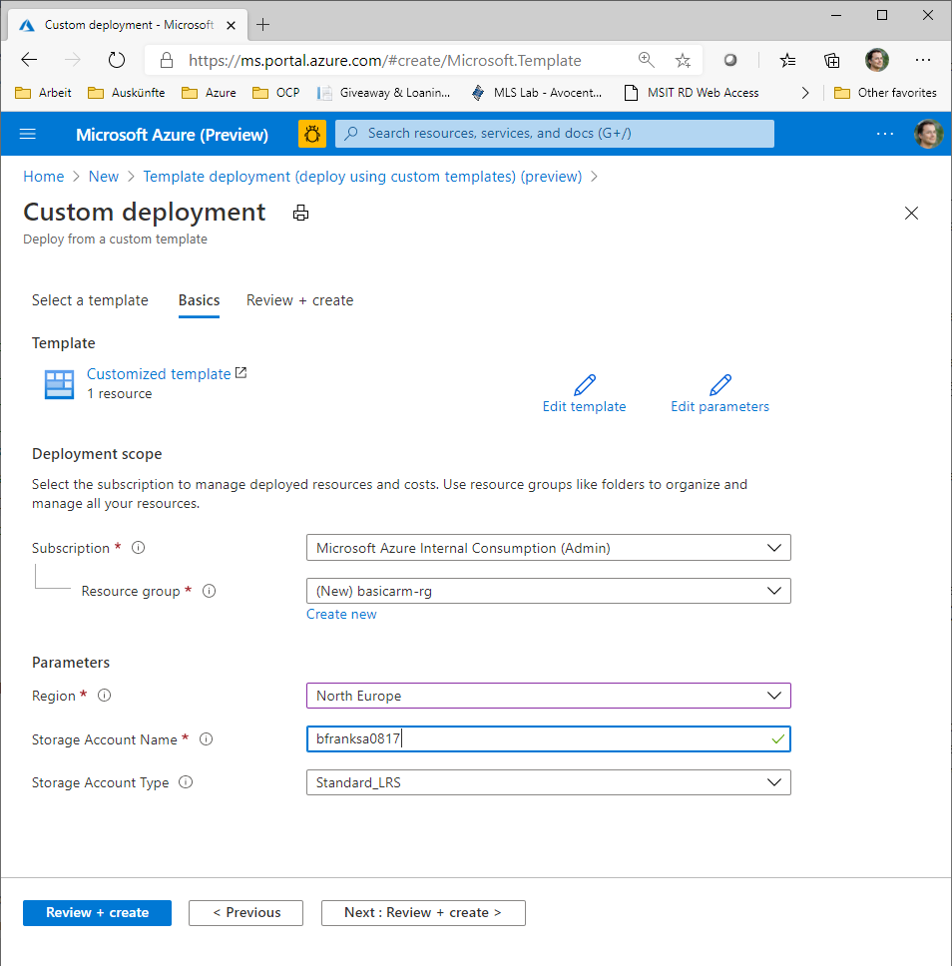Click the info icon next to Subscription
Screen dimensions: 952x966
coord(138,547)
